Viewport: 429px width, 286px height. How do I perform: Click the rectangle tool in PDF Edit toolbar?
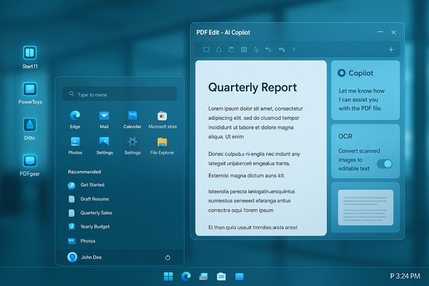pos(206,50)
